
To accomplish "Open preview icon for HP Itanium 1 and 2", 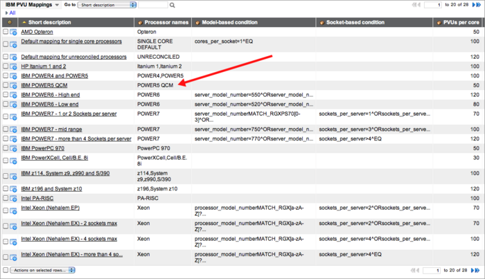I will click(13, 66).
